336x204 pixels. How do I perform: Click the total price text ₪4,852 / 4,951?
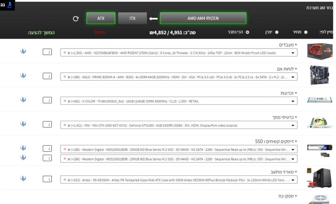point(172,33)
